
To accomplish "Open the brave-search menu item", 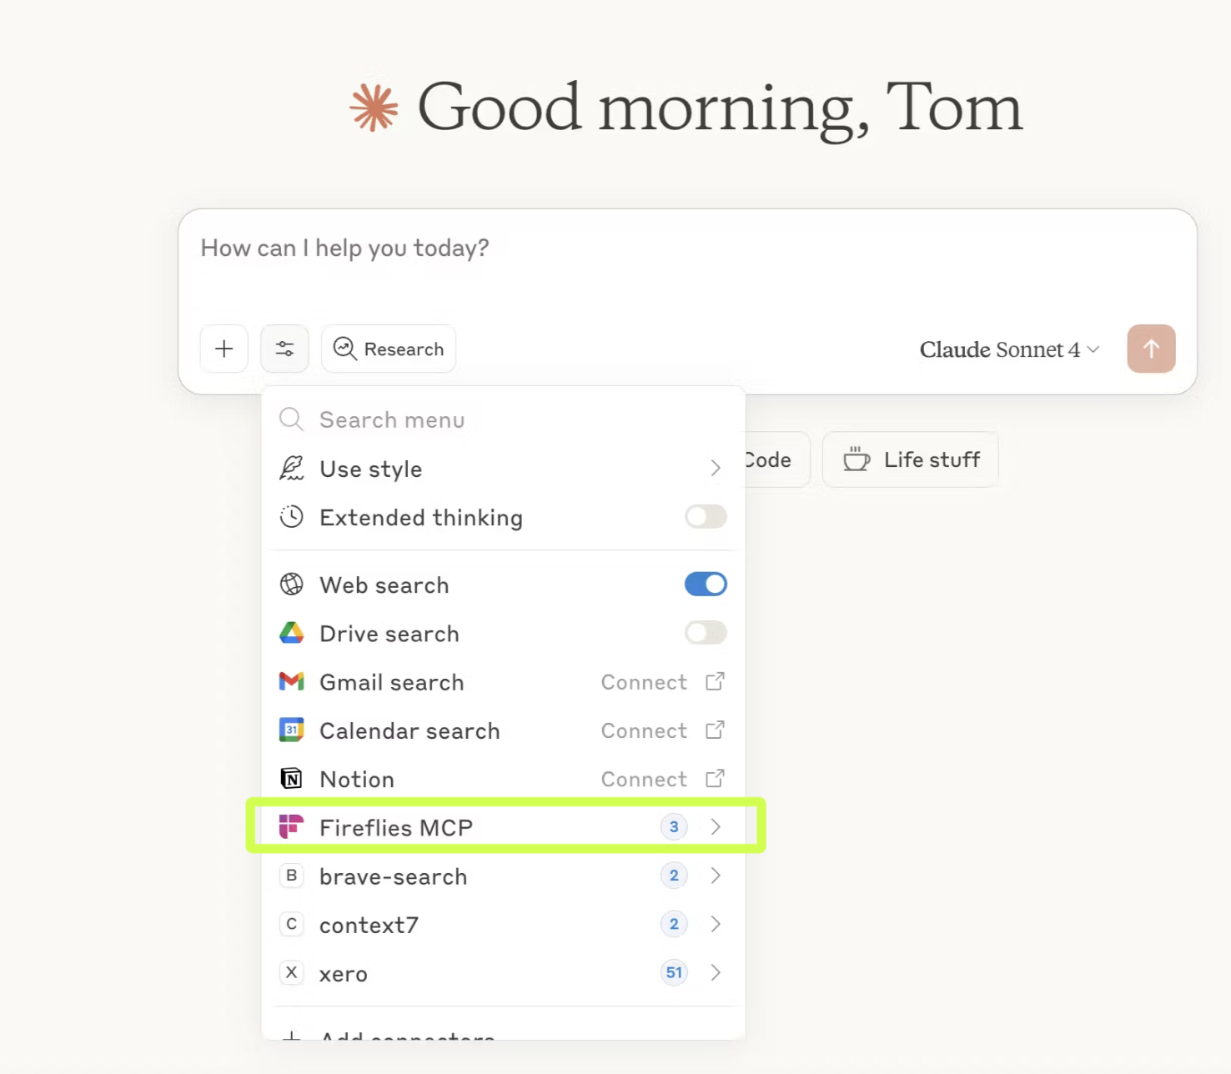I will [x=503, y=876].
